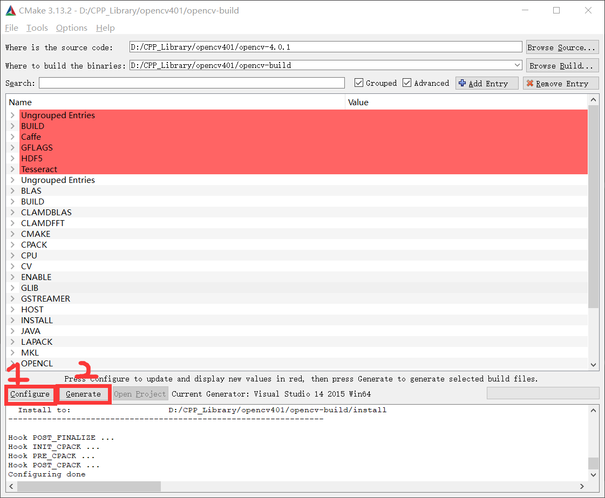The image size is (605, 498).
Task: Open the Help menu
Action: tap(105, 28)
